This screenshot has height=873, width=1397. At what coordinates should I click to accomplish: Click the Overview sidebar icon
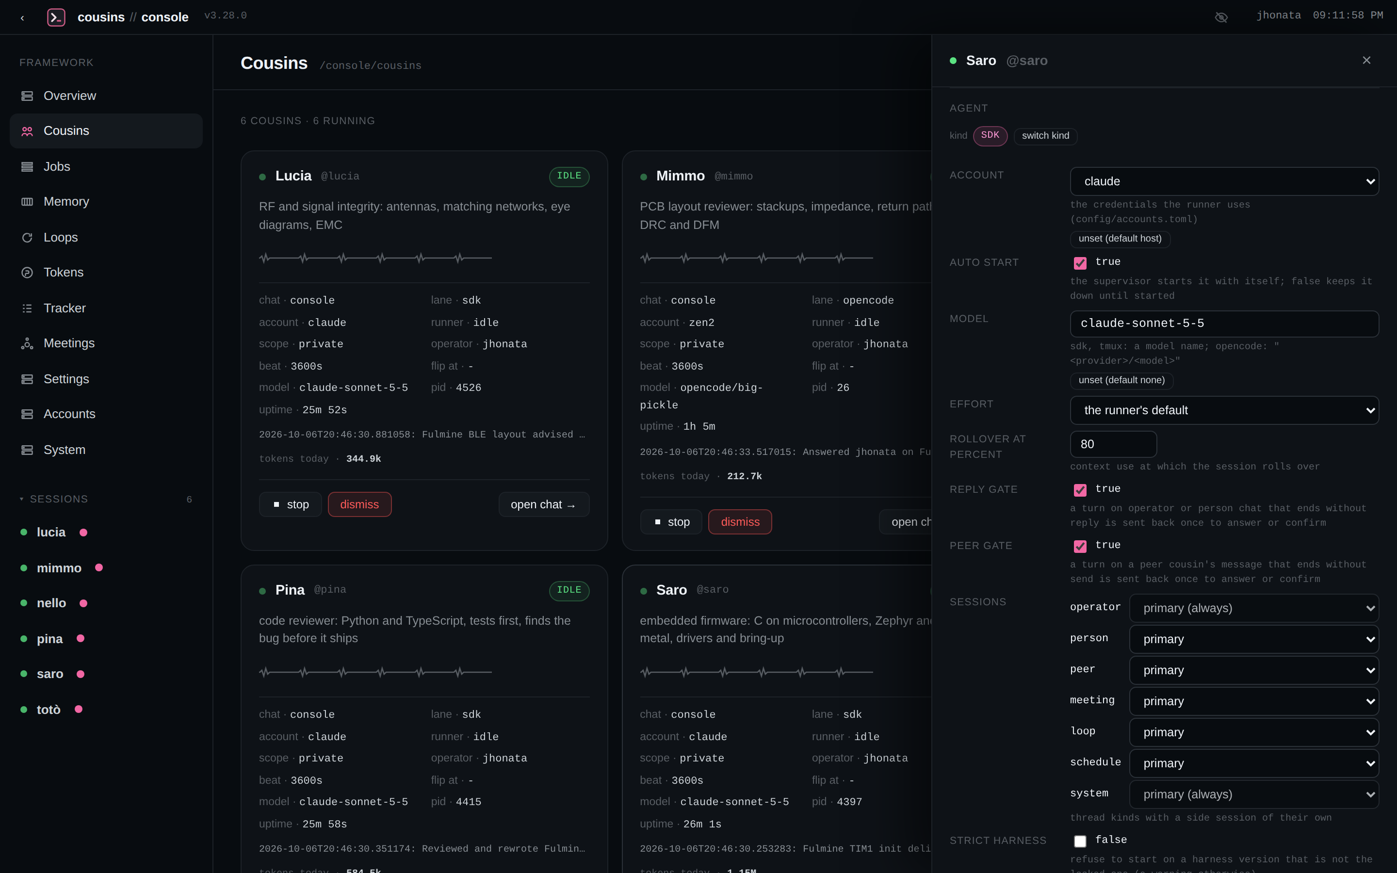(x=27, y=96)
